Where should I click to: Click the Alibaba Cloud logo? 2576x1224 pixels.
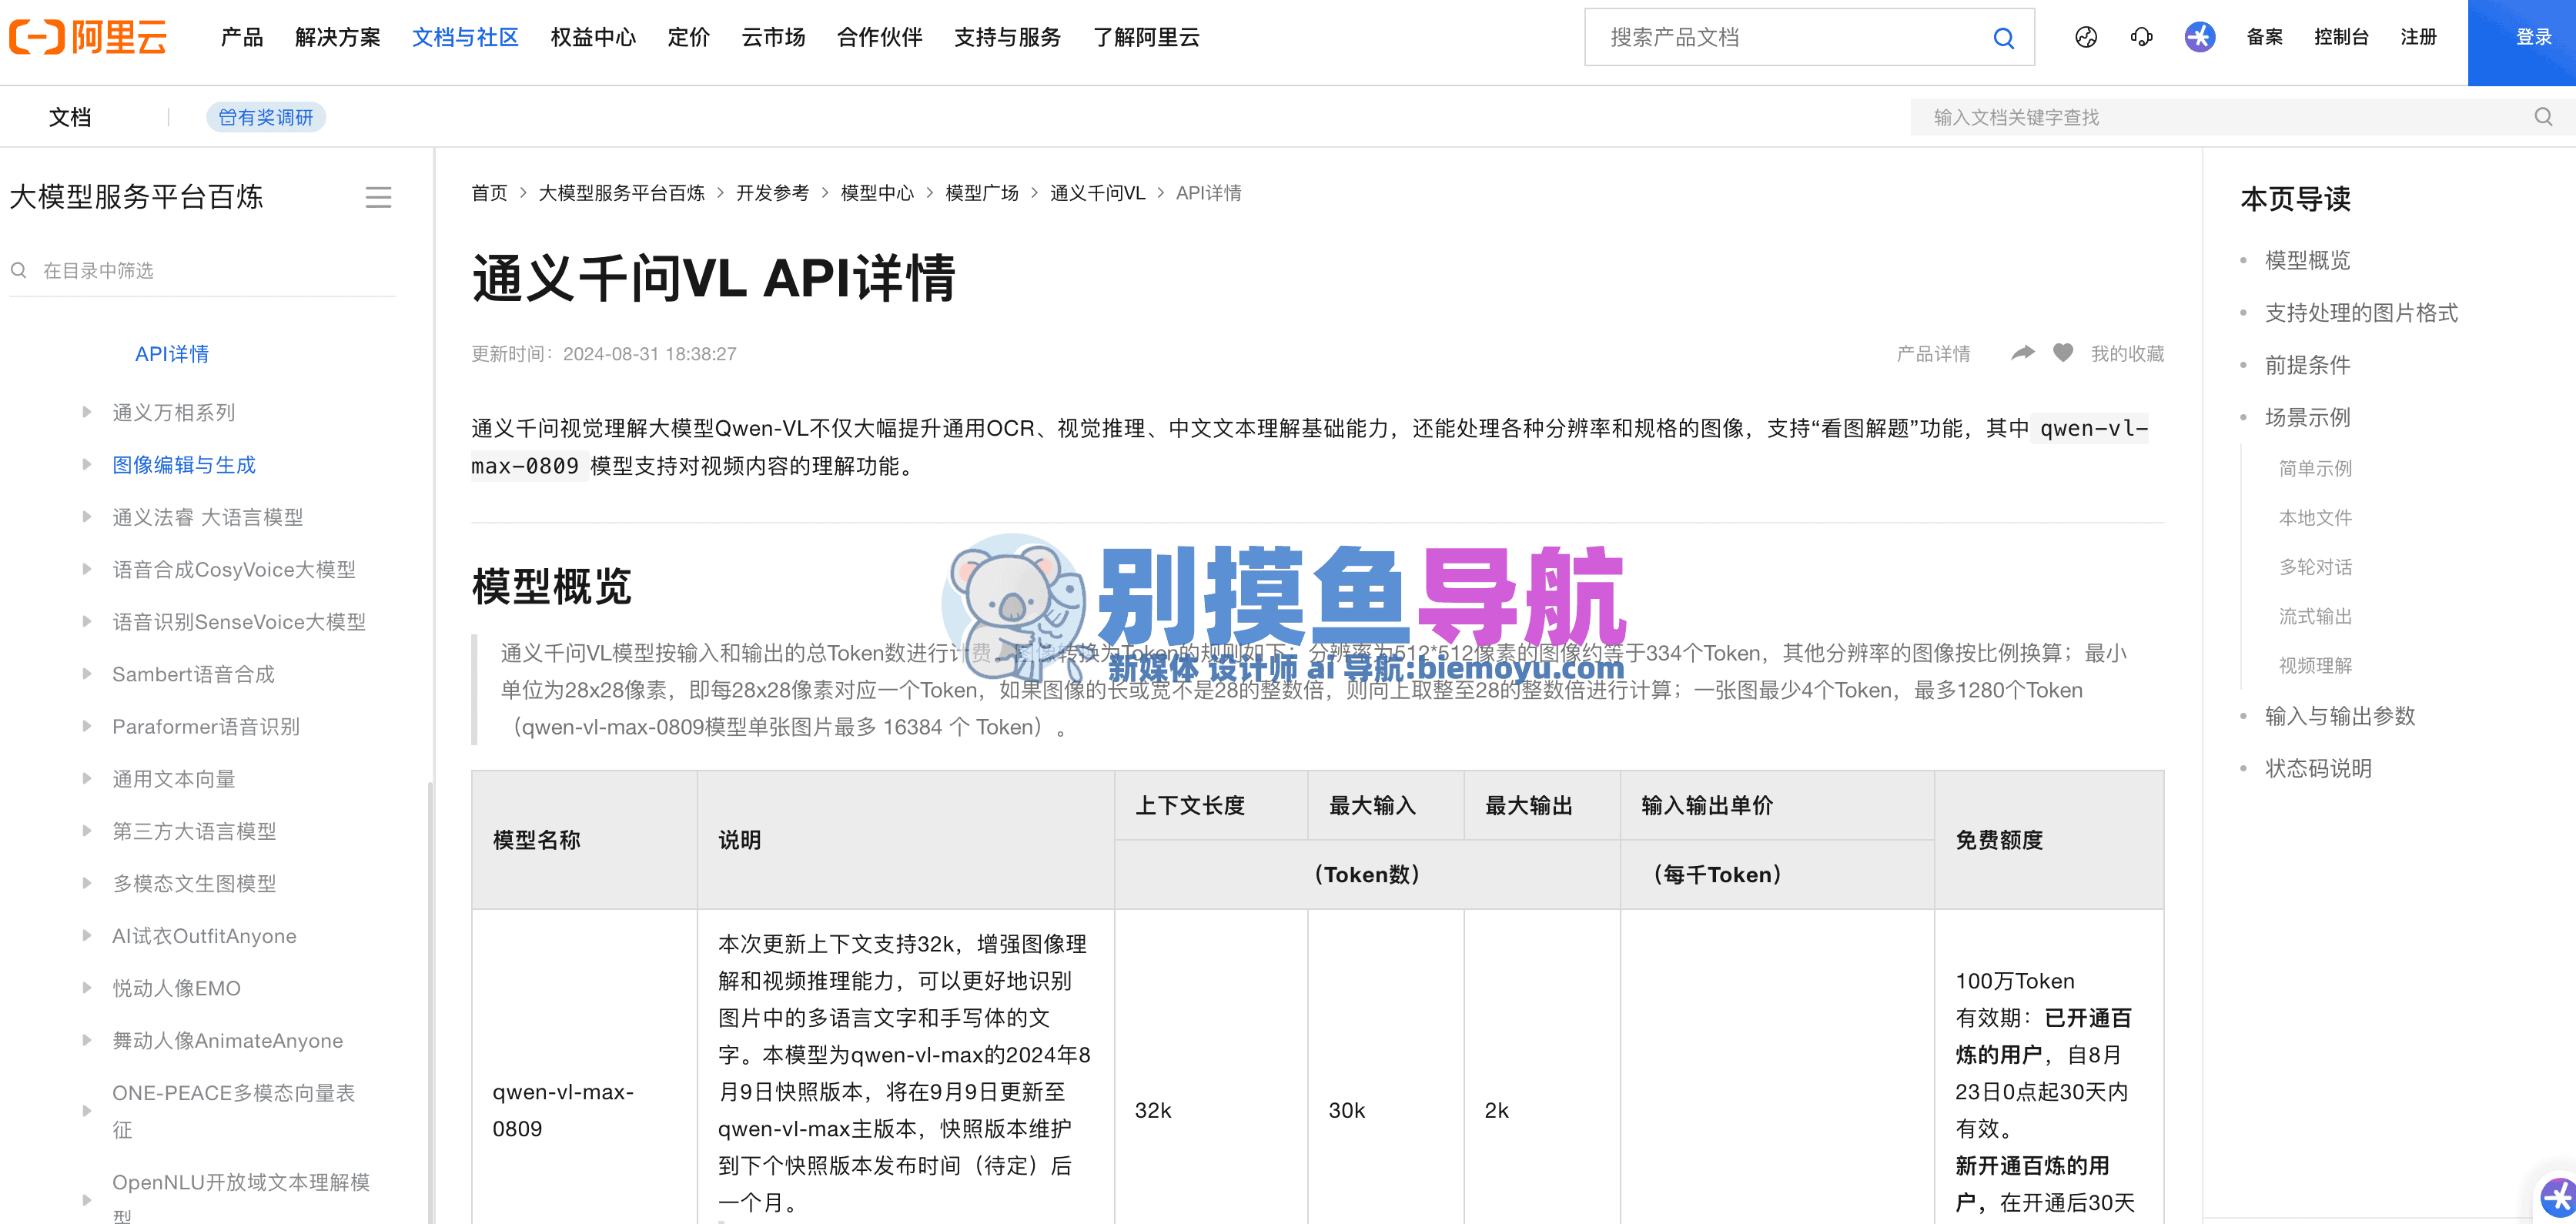coord(88,37)
